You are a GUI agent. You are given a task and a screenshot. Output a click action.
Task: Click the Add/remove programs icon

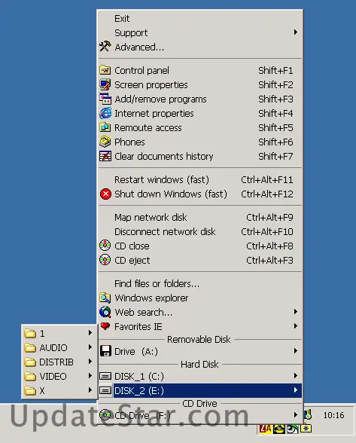105,99
